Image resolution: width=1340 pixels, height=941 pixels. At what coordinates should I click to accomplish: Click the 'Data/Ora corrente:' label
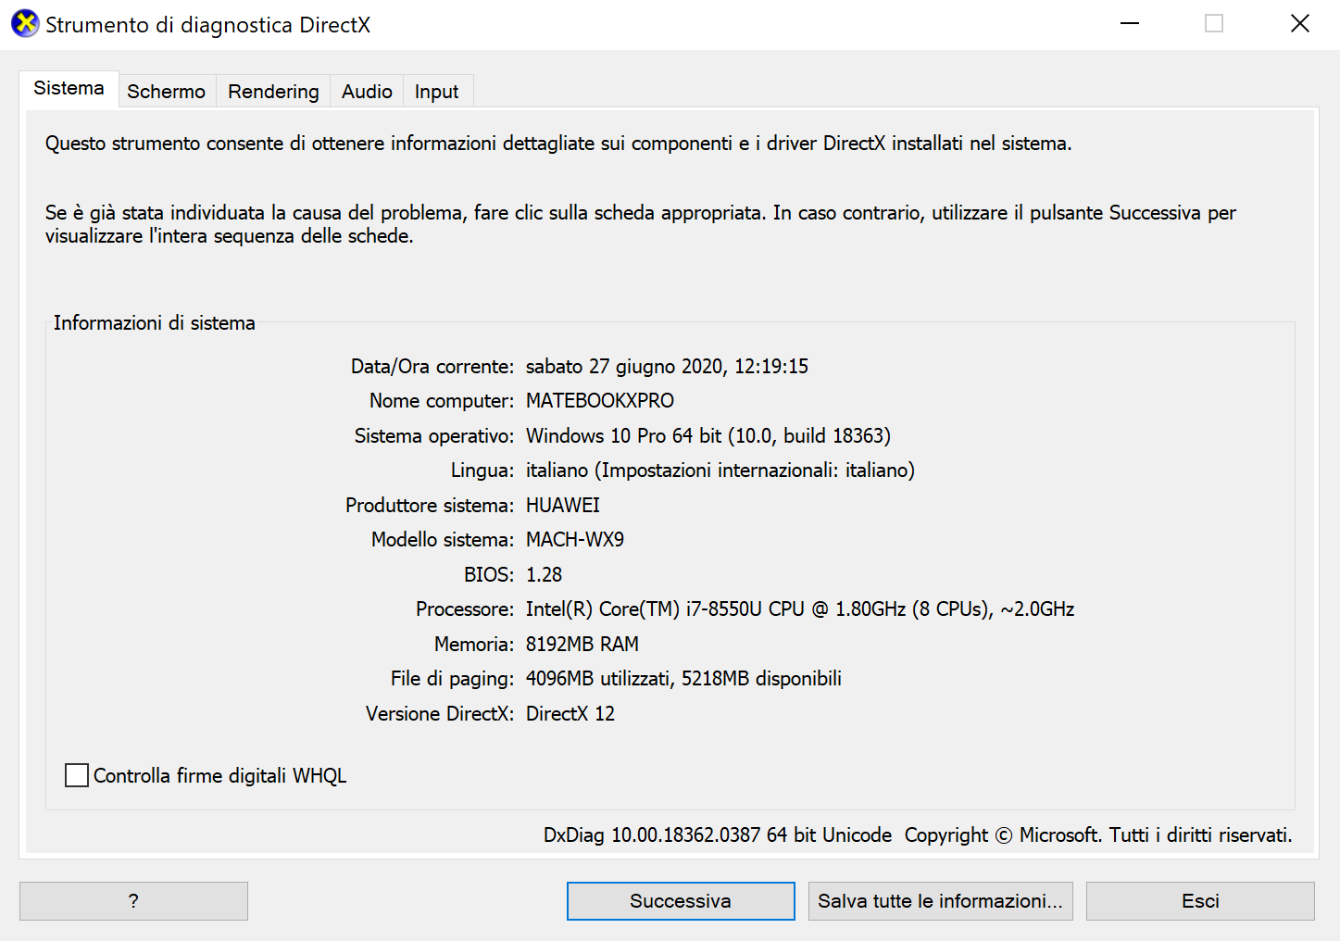[x=432, y=367]
